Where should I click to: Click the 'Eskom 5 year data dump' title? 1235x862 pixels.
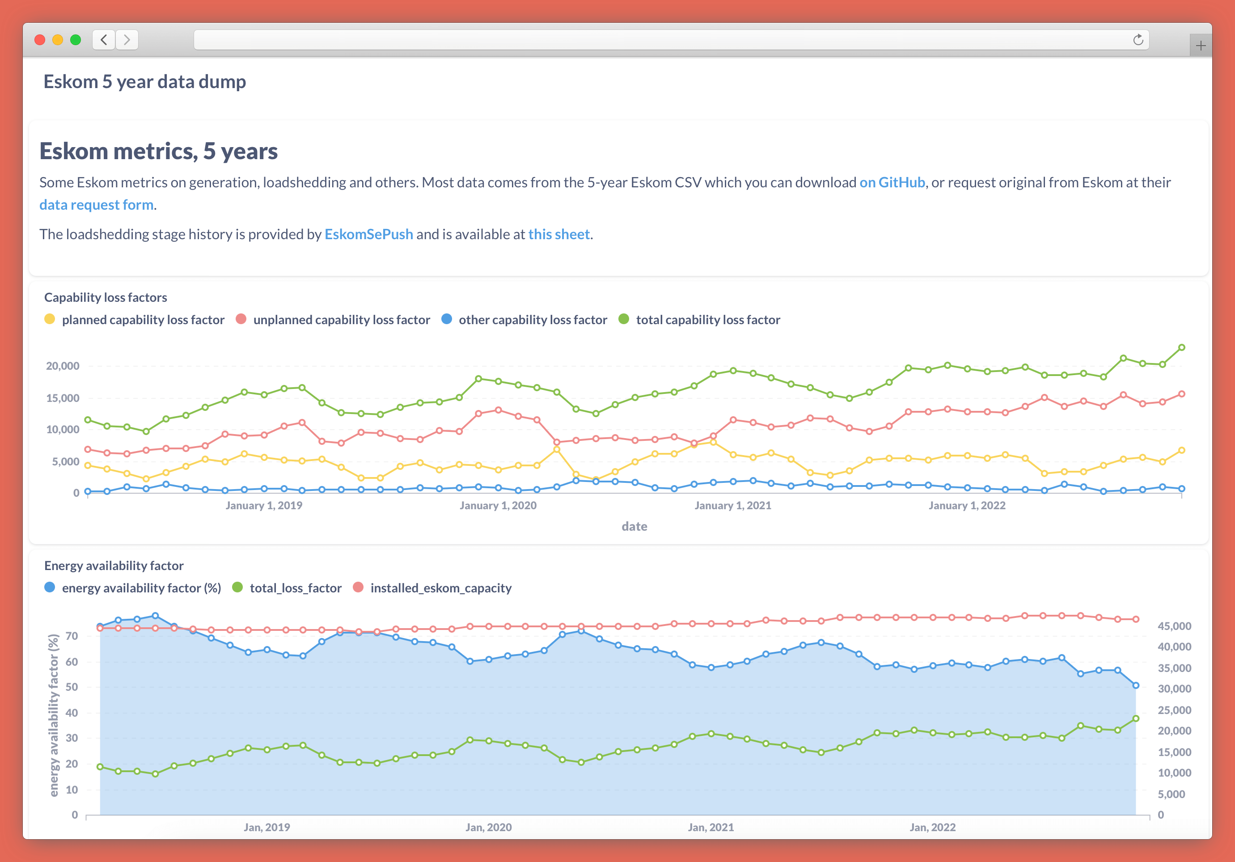pos(145,82)
